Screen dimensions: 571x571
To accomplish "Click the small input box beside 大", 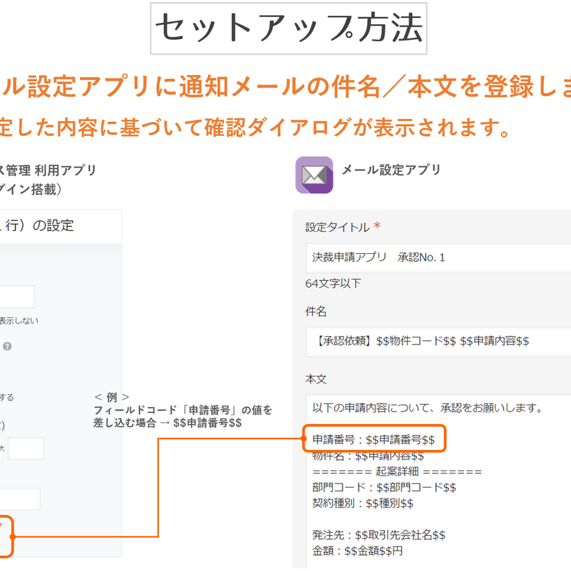I will [x=26, y=449].
